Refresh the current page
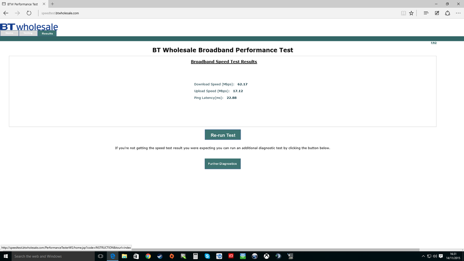The image size is (464, 261). click(29, 13)
